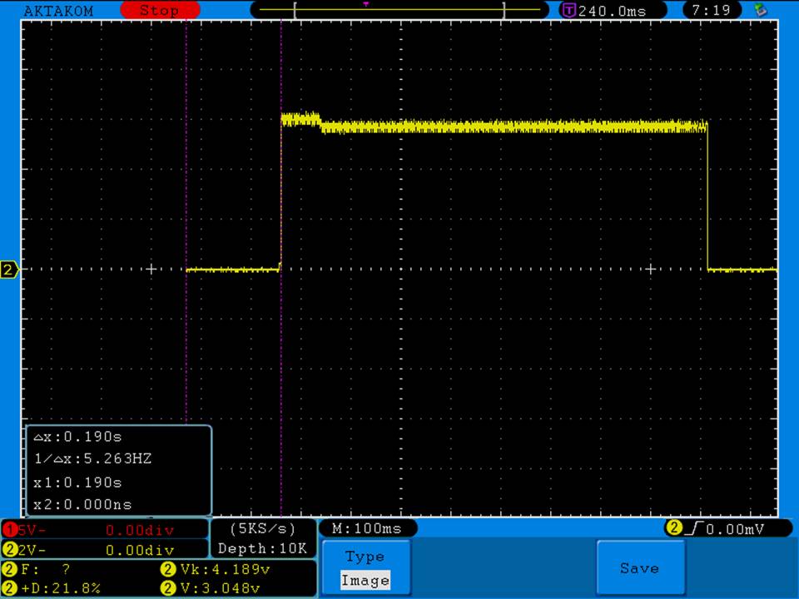Click the red Stop run-state indicator

pos(160,11)
